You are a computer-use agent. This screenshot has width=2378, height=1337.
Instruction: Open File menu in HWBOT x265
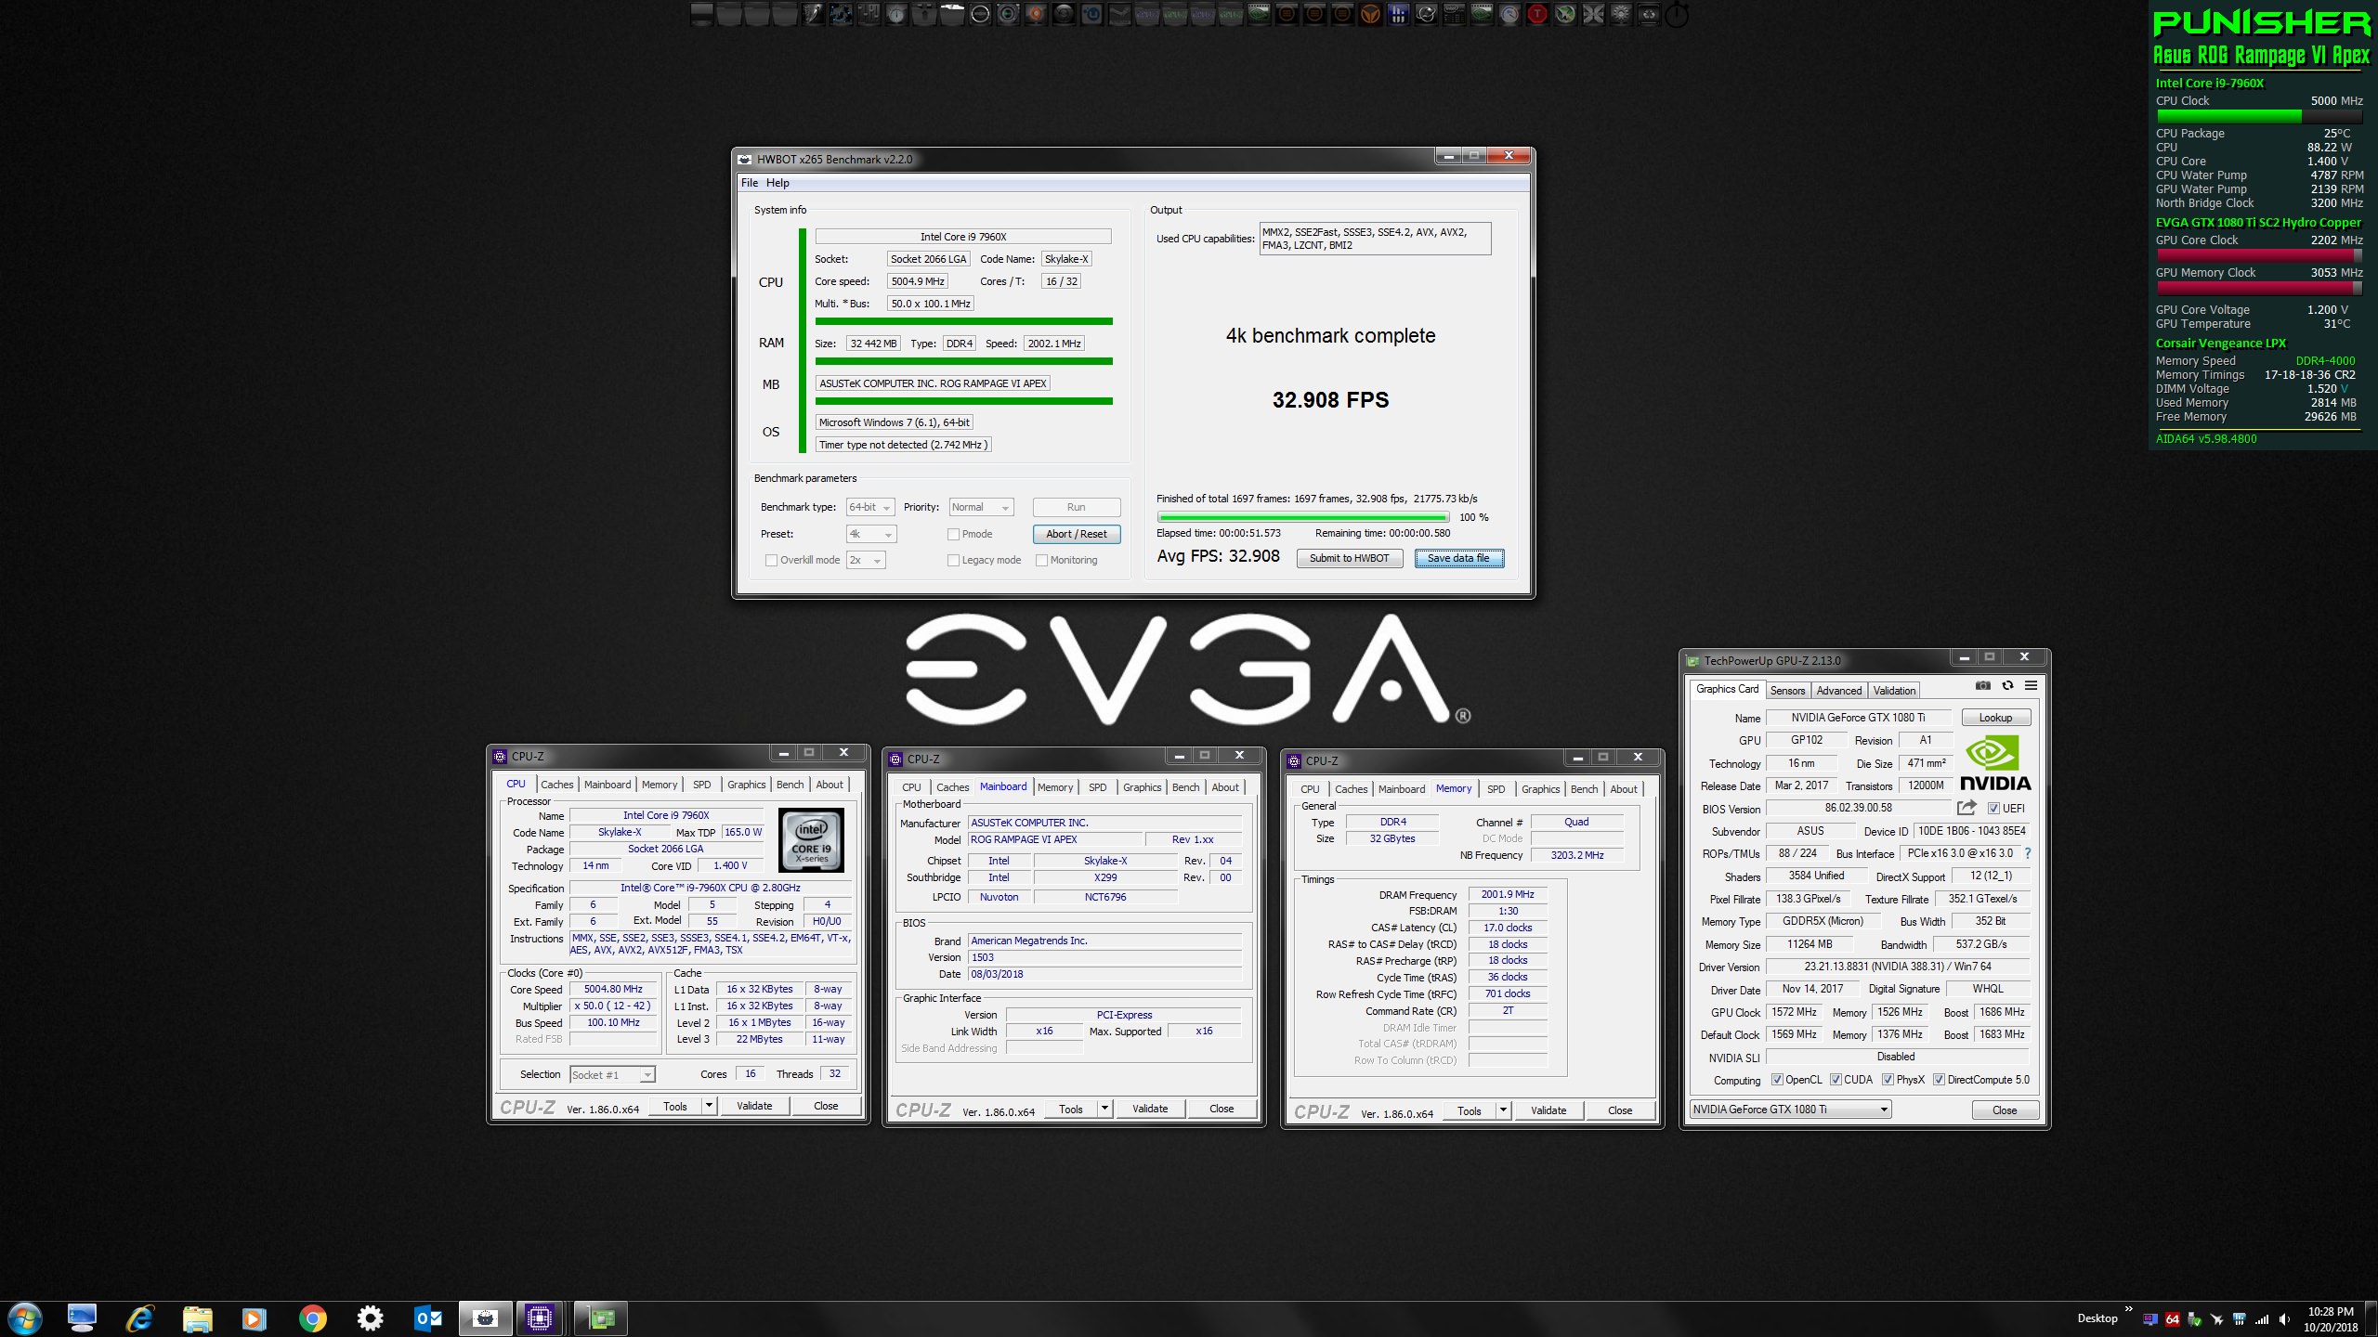tap(750, 183)
